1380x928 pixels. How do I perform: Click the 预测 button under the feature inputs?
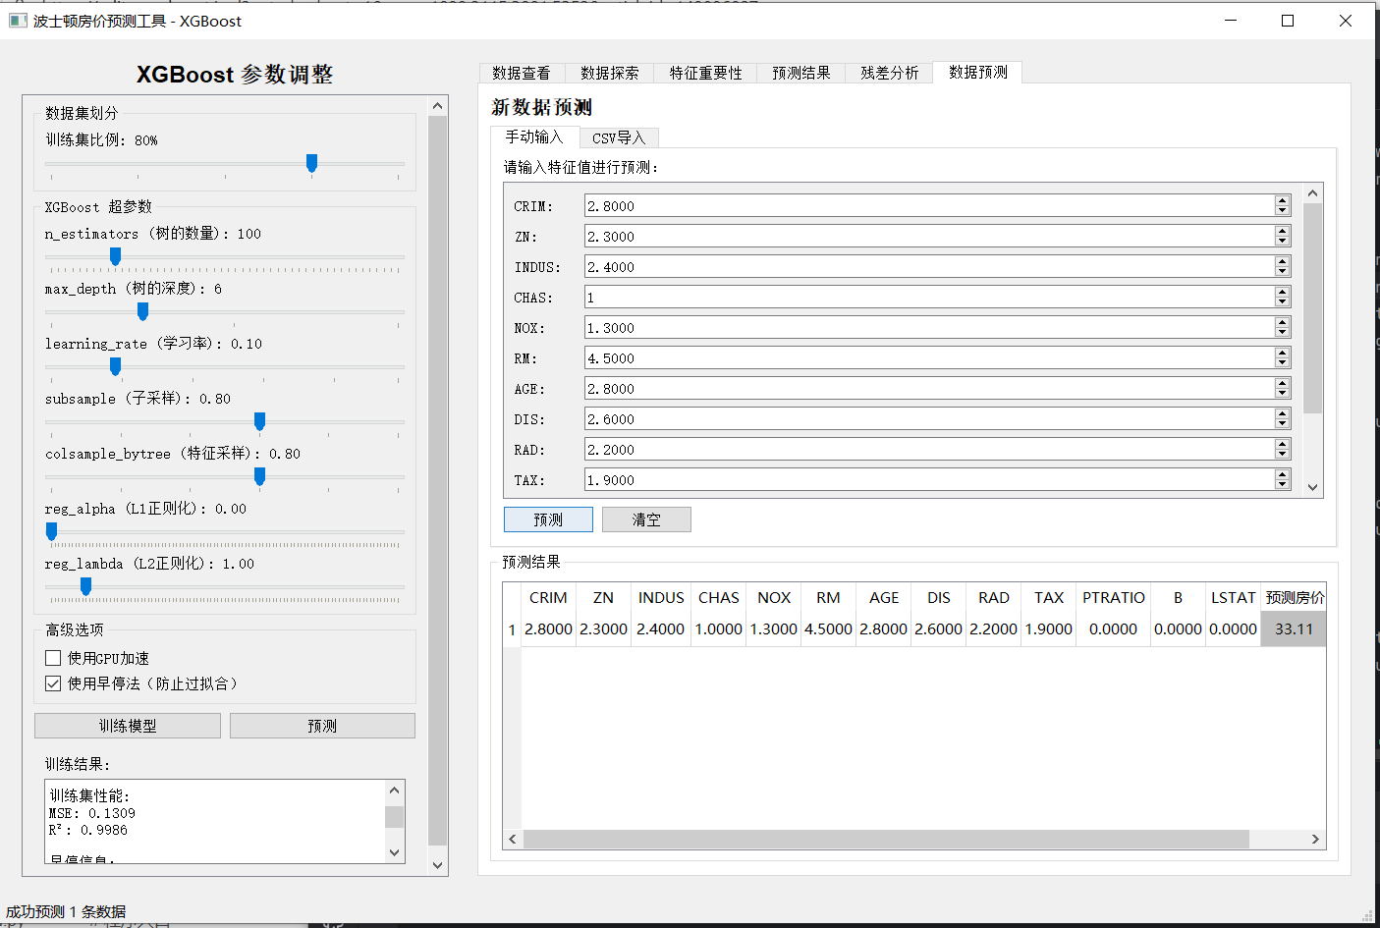[548, 519]
